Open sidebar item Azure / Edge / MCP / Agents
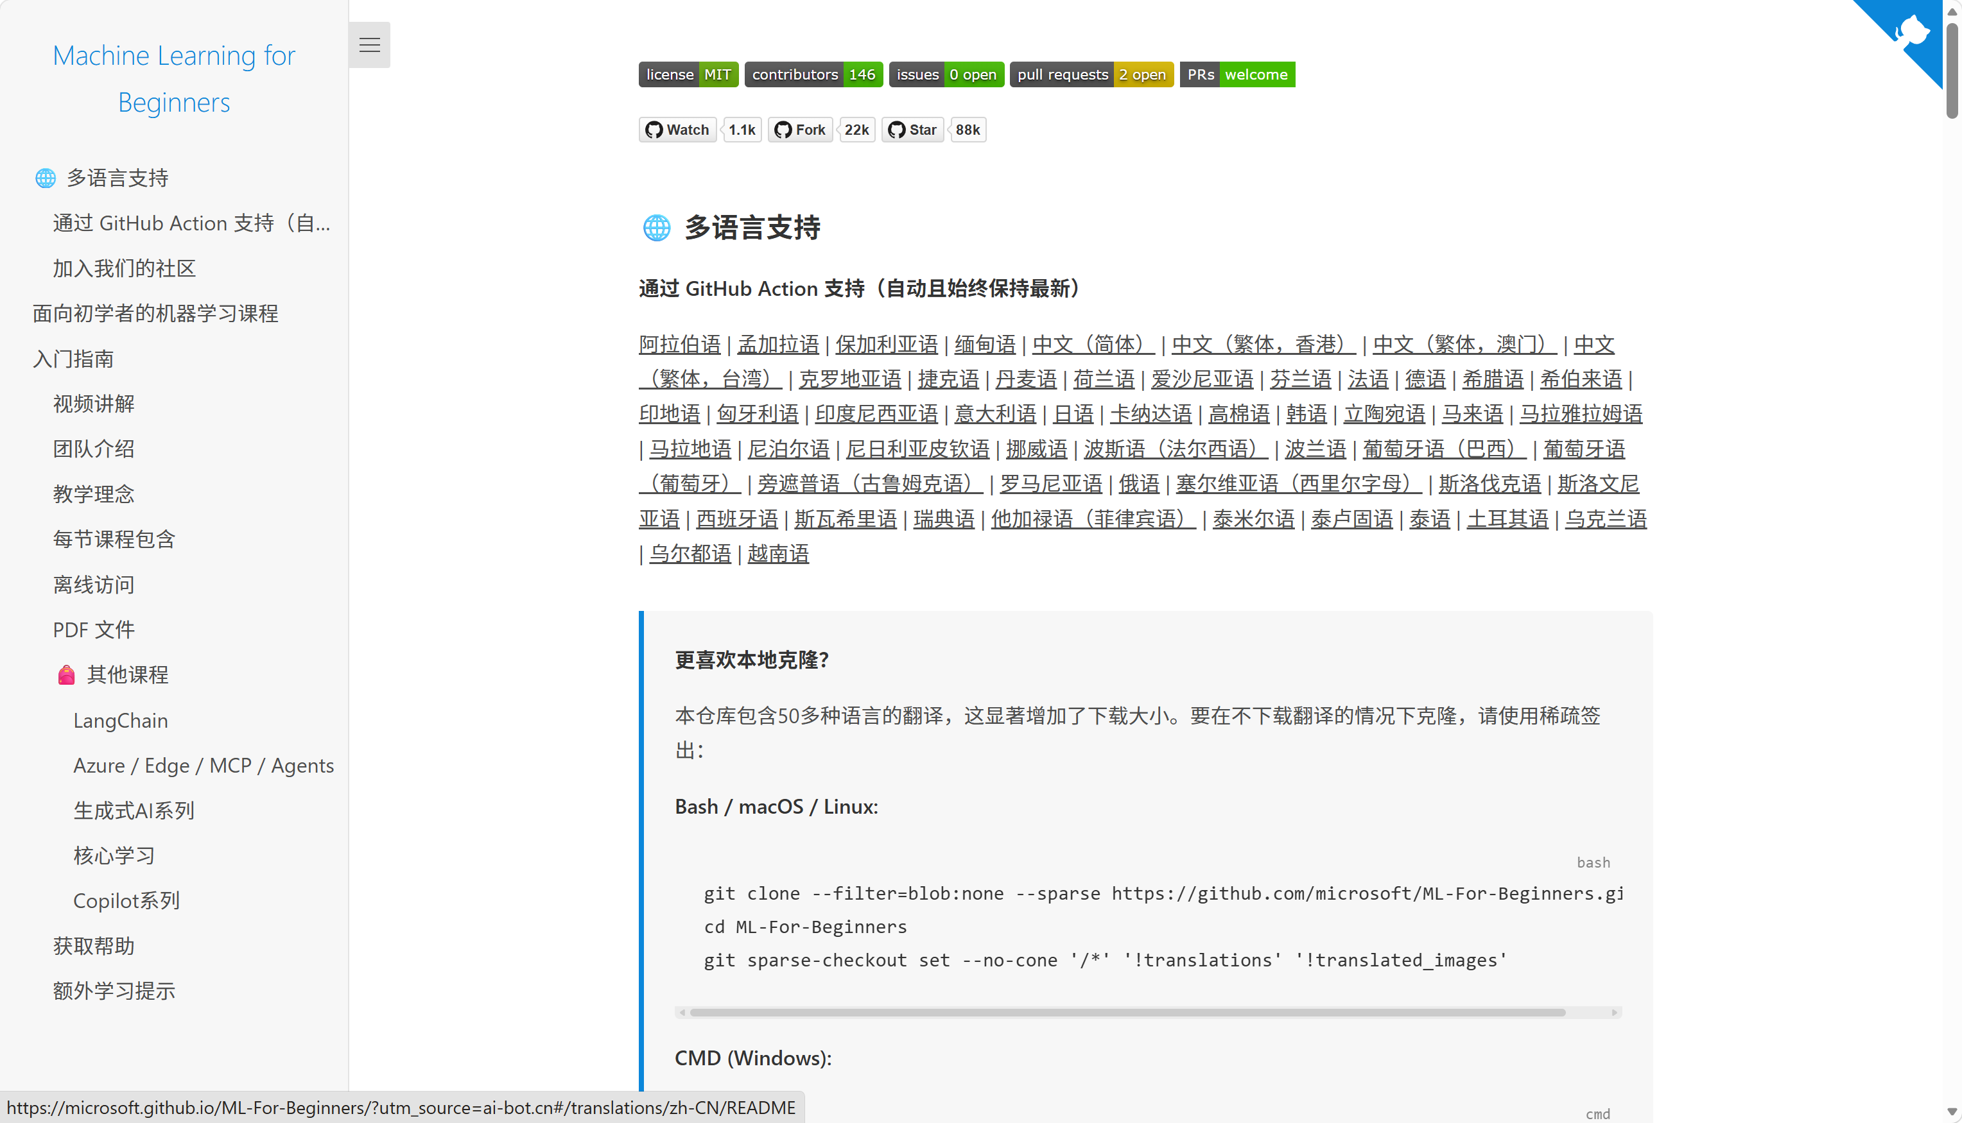Screen dimensions: 1962x1123 click(204, 765)
